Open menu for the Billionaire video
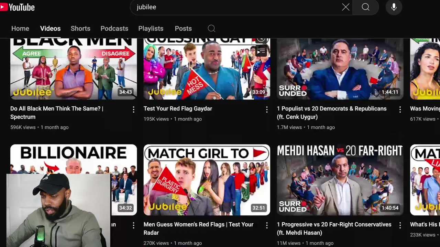The height and width of the screenshot is (247, 440). [x=133, y=225]
